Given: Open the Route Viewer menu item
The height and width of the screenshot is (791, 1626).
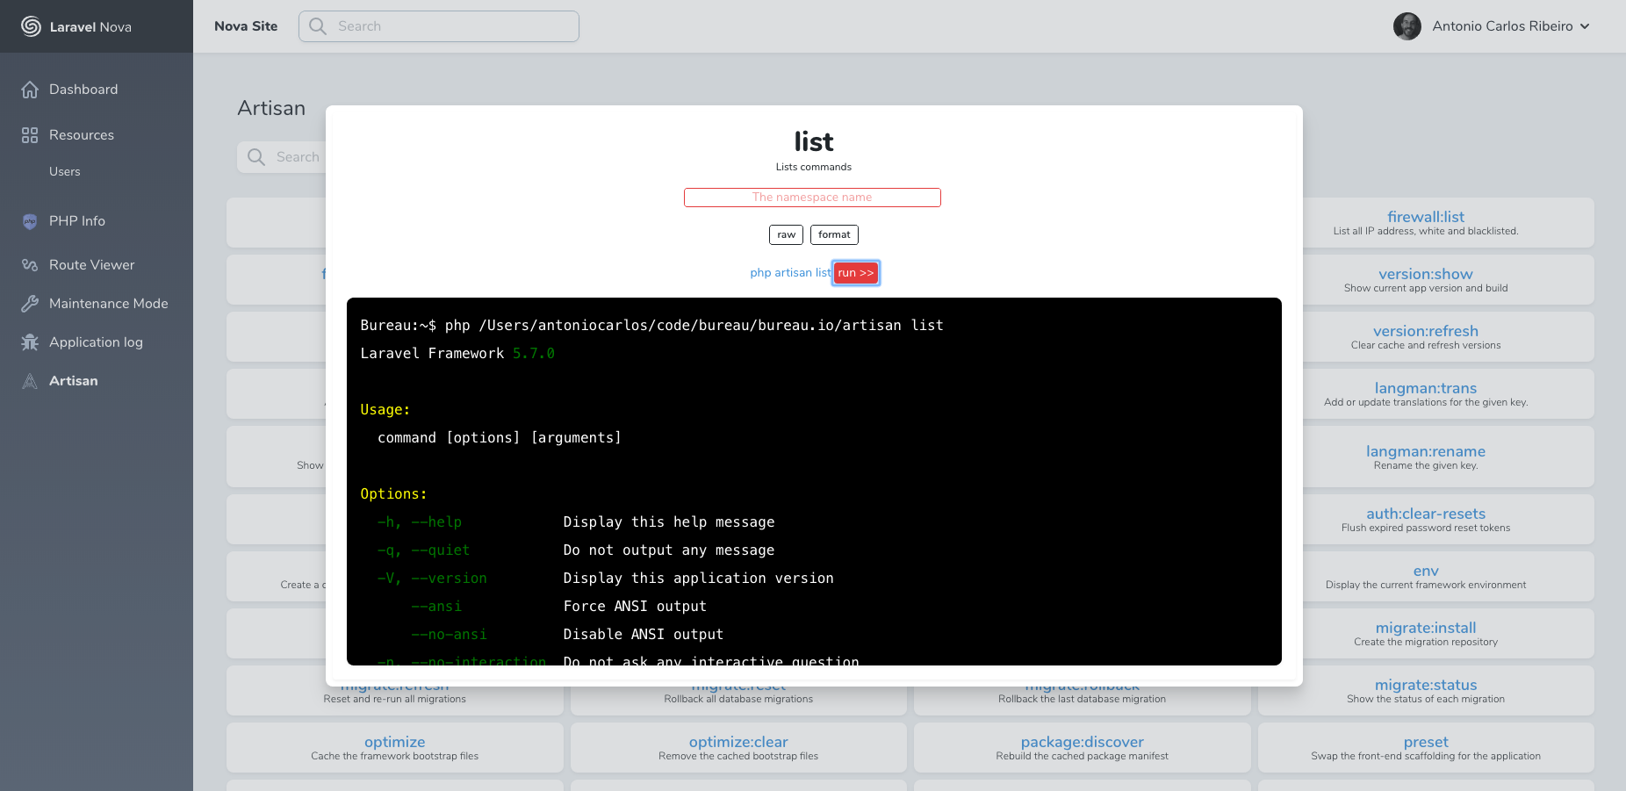Looking at the screenshot, I should pyautogui.click(x=92, y=265).
